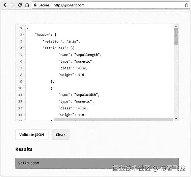Bookmark the page with the star icon
Image resolution: width=191 pixels, height=177 pixels.
[x=186, y=5]
